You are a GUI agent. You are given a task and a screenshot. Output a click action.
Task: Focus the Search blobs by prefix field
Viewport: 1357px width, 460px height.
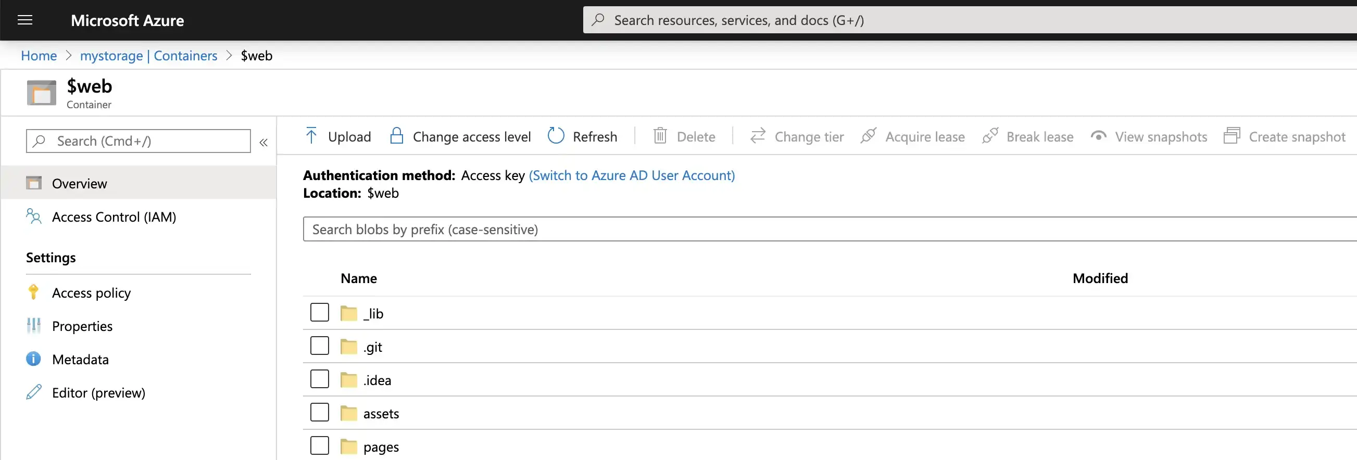830,229
